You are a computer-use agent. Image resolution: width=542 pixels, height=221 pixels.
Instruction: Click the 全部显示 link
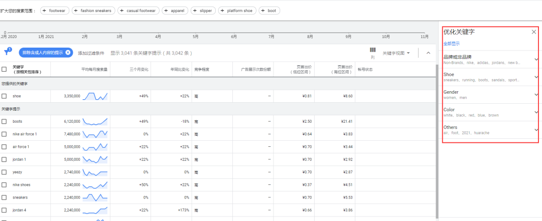(451, 44)
